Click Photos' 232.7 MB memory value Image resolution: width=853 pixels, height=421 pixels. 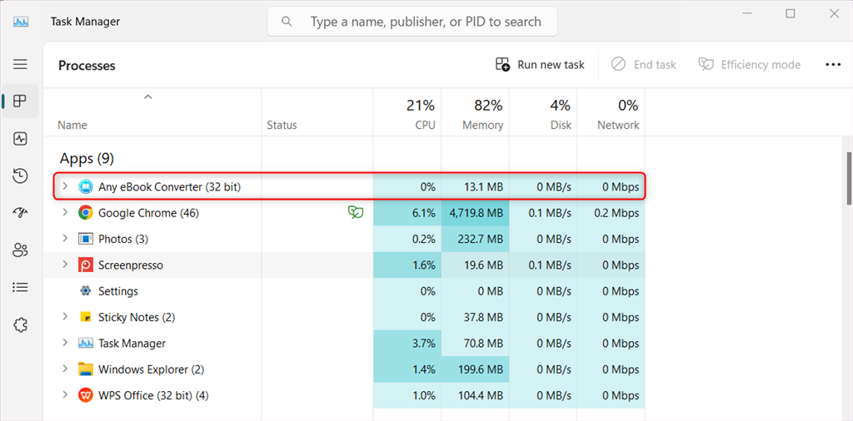click(481, 239)
